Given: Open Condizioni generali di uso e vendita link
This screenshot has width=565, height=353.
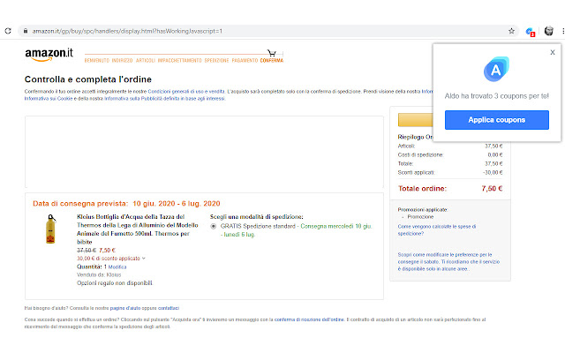Looking at the screenshot, I should point(186,92).
